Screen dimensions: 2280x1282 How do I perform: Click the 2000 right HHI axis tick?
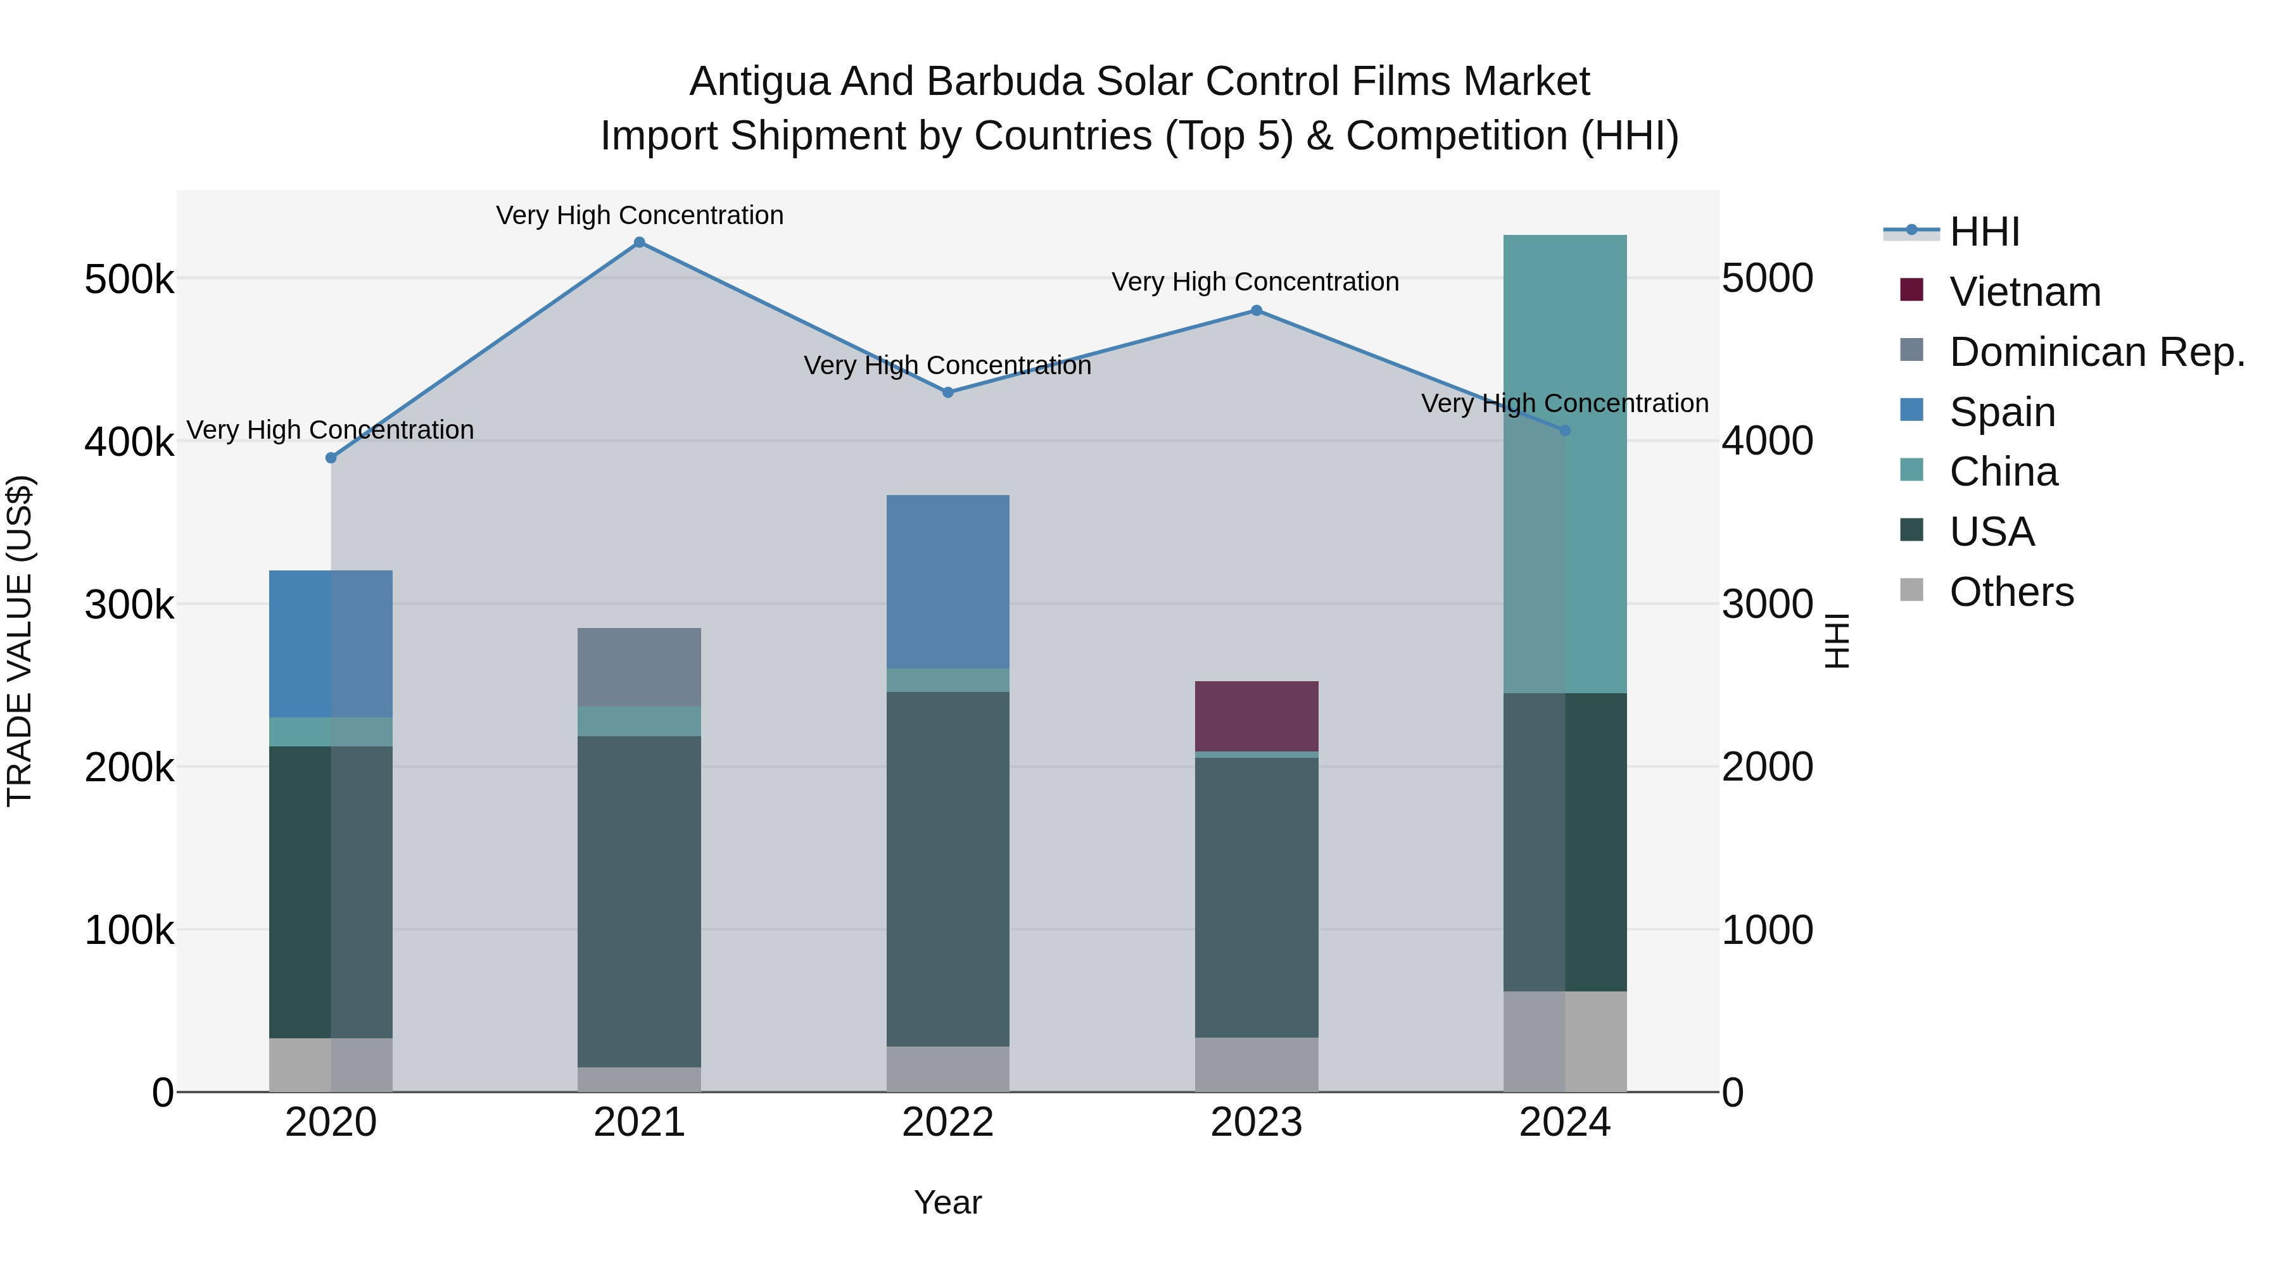[1768, 767]
